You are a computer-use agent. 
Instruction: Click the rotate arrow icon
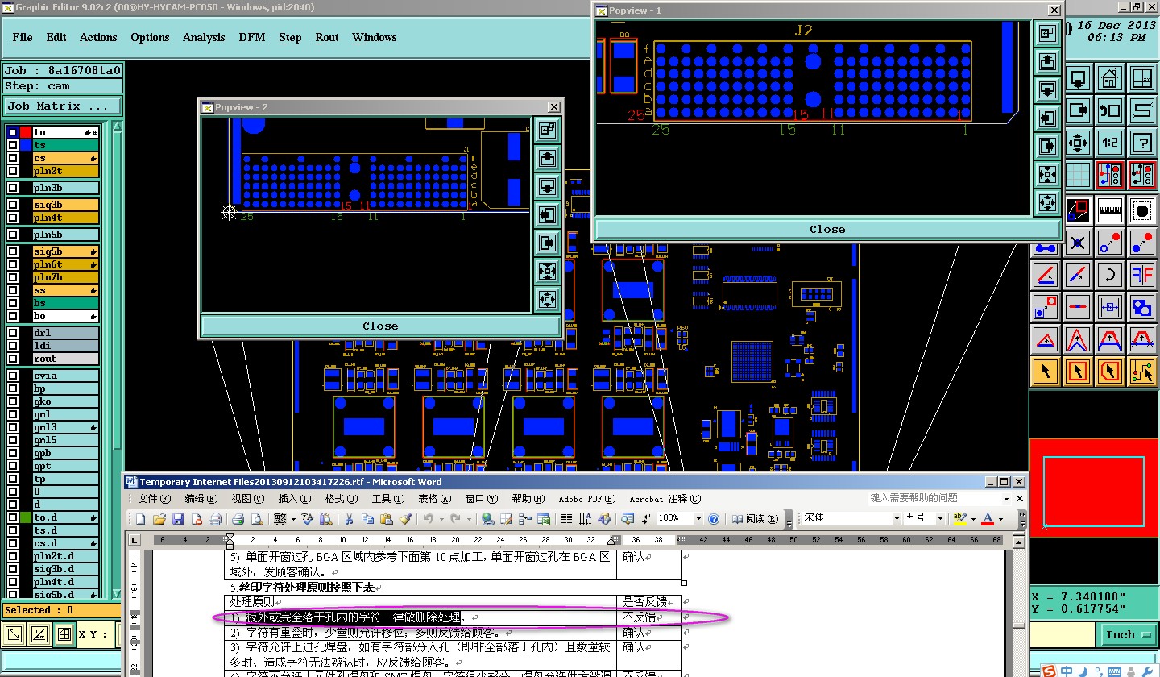pyautogui.click(x=1110, y=275)
